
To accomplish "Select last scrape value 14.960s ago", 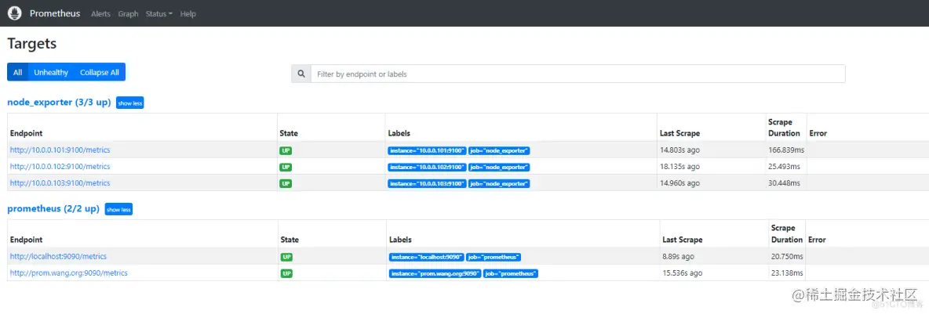I will [679, 183].
